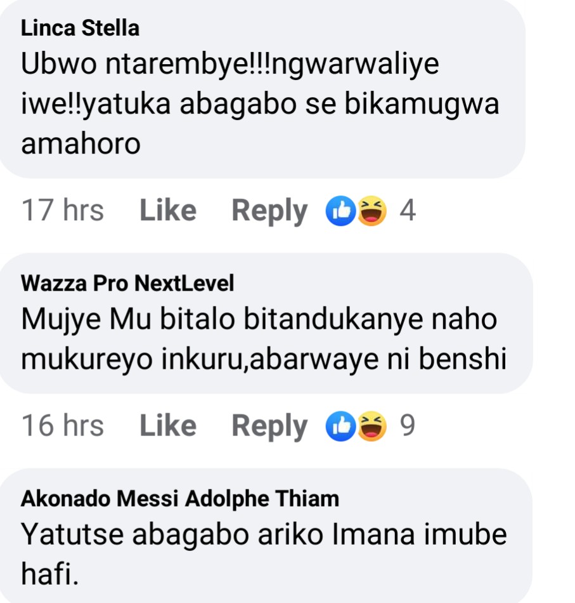Screen dimensions: 575x603
Task: Click the laughing emoji reaction on Wazza Pro NextLevel's comment
Action: tap(371, 427)
